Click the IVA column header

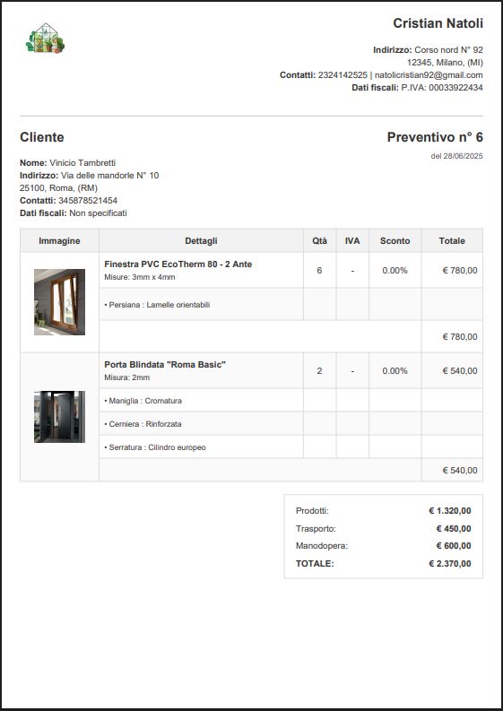pos(352,241)
